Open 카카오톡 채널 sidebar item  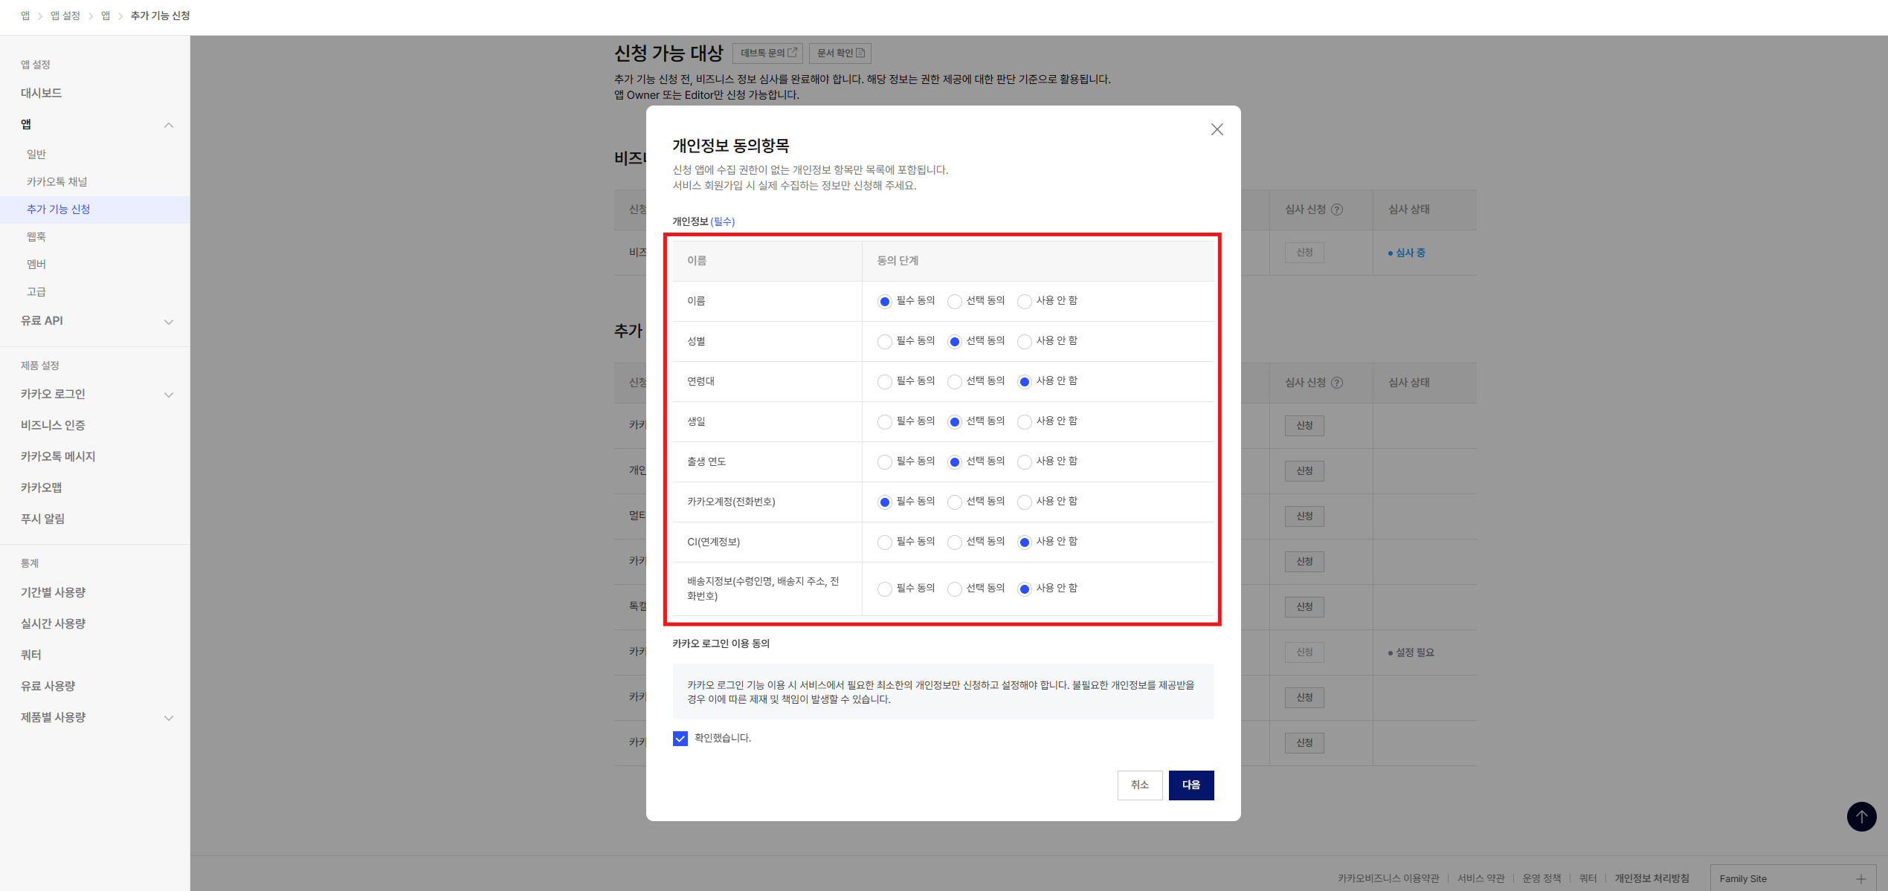57,181
